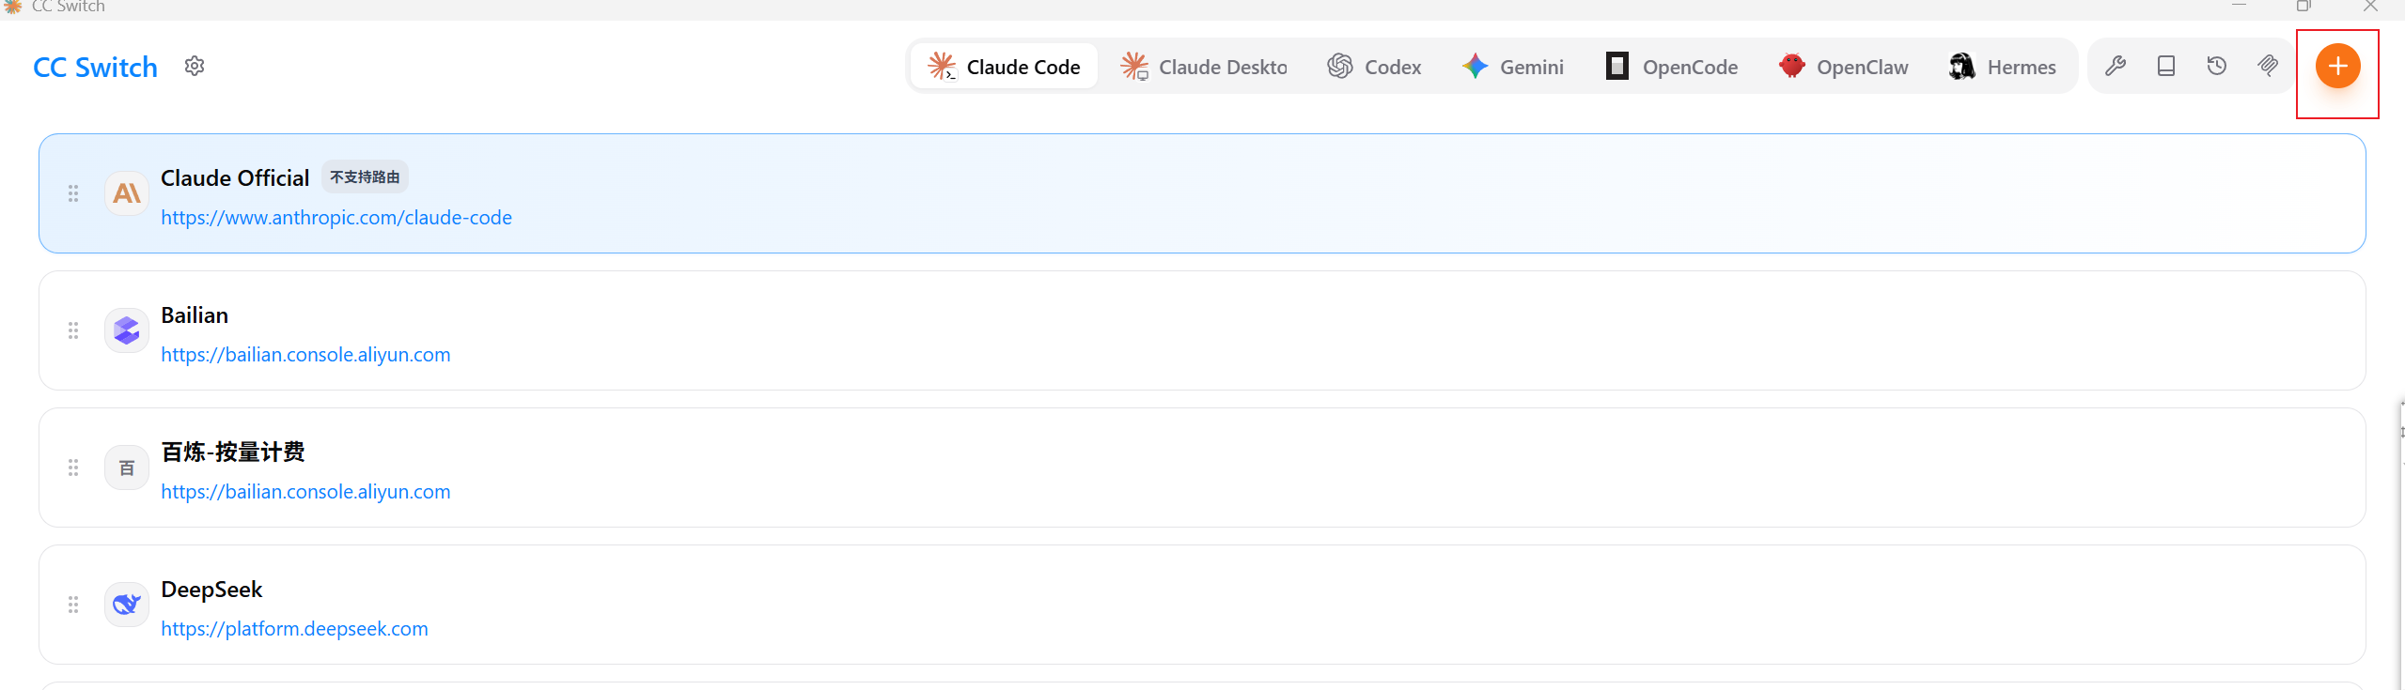Click the CC Switch title logo text
Screen dimensions: 2405x690
[95, 68]
